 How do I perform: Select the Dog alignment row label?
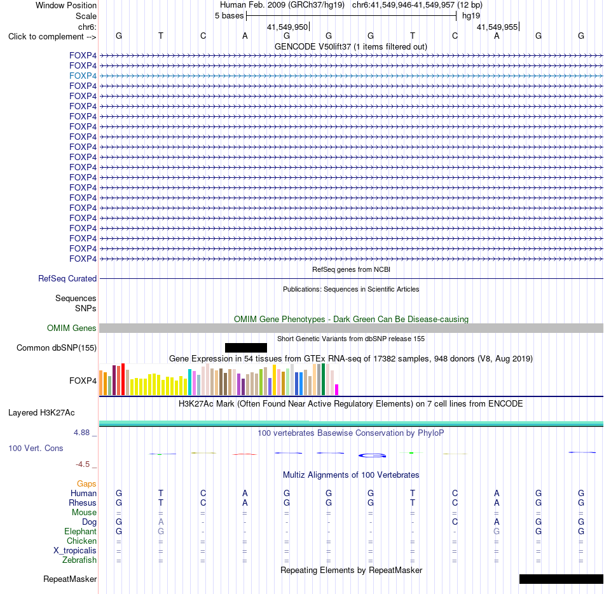pyautogui.click(x=89, y=522)
